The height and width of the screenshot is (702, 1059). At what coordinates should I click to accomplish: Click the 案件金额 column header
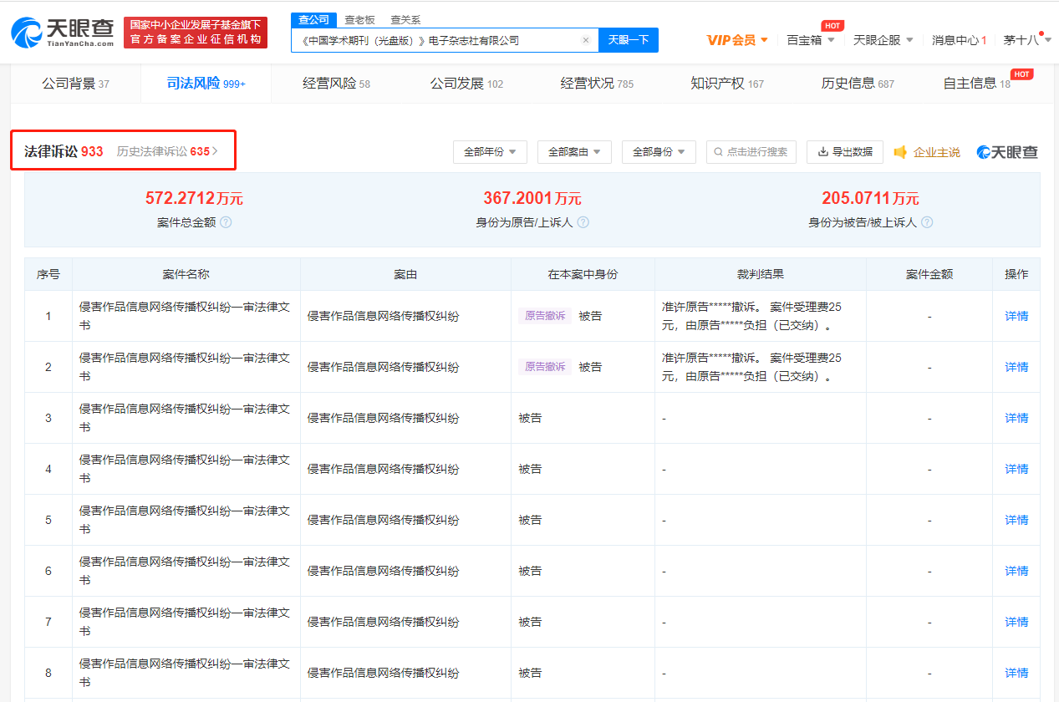tap(929, 274)
